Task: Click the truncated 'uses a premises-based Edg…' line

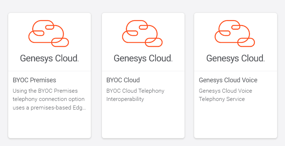Action: click(47, 107)
